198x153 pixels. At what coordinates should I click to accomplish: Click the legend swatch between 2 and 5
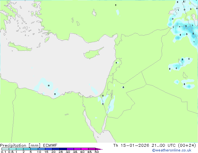(x=27, y=149)
